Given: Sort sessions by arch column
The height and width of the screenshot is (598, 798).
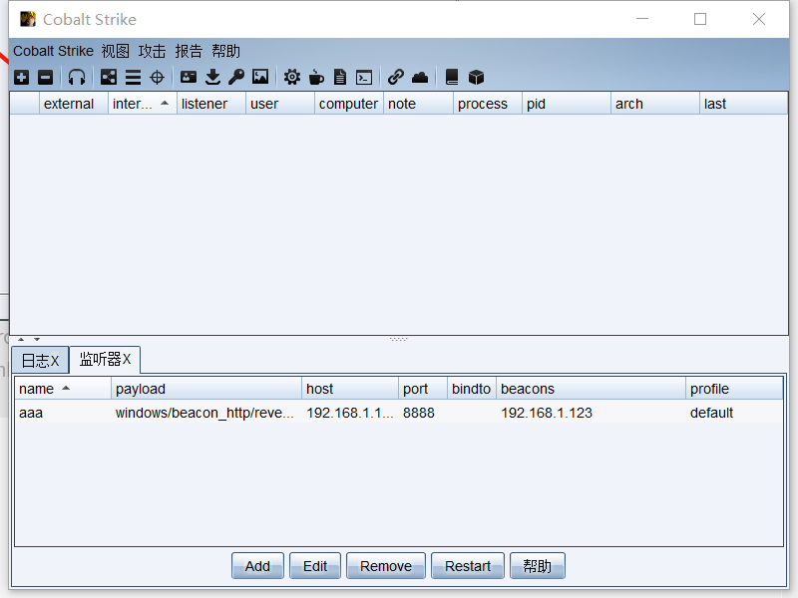Looking at the screenshot, I should coord(655,104).
